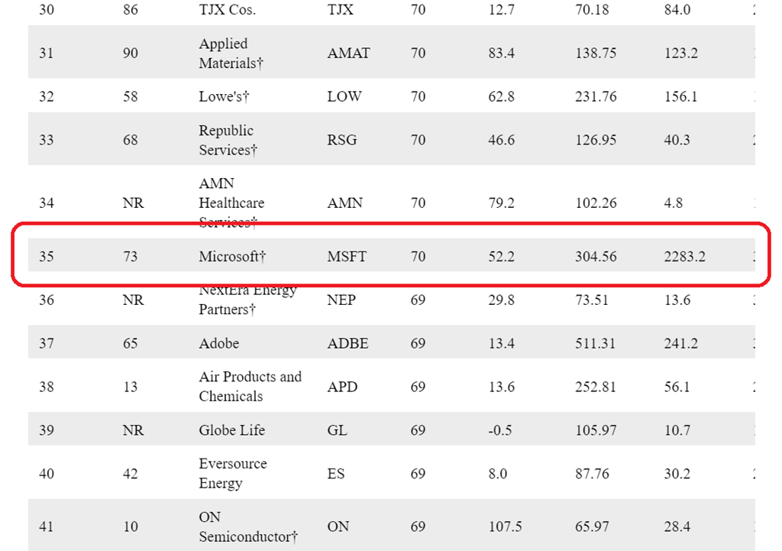
Task: Select the Republic Services company name
Action: pyautogui.click(x=228, y=140)
